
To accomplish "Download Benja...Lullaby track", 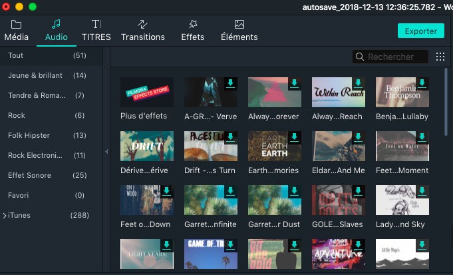I will [x=422, y=84].
